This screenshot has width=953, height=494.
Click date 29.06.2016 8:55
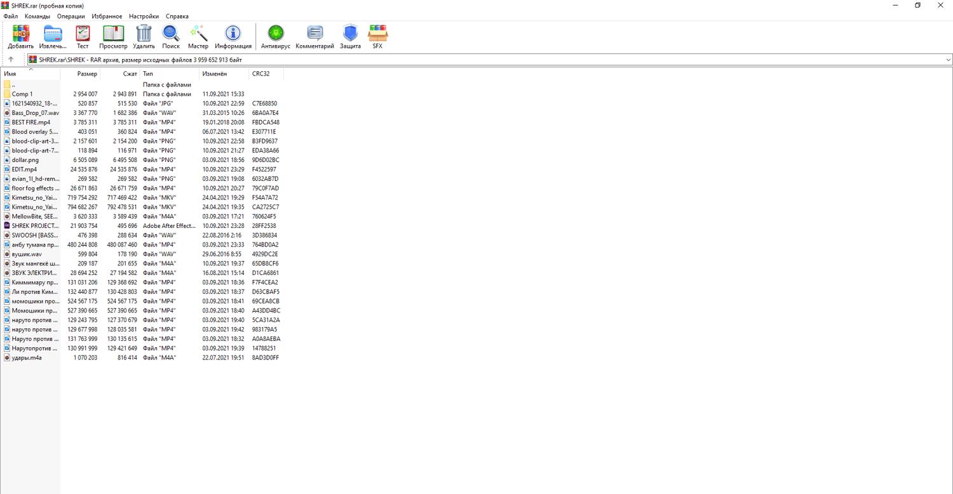pos(221,254)
